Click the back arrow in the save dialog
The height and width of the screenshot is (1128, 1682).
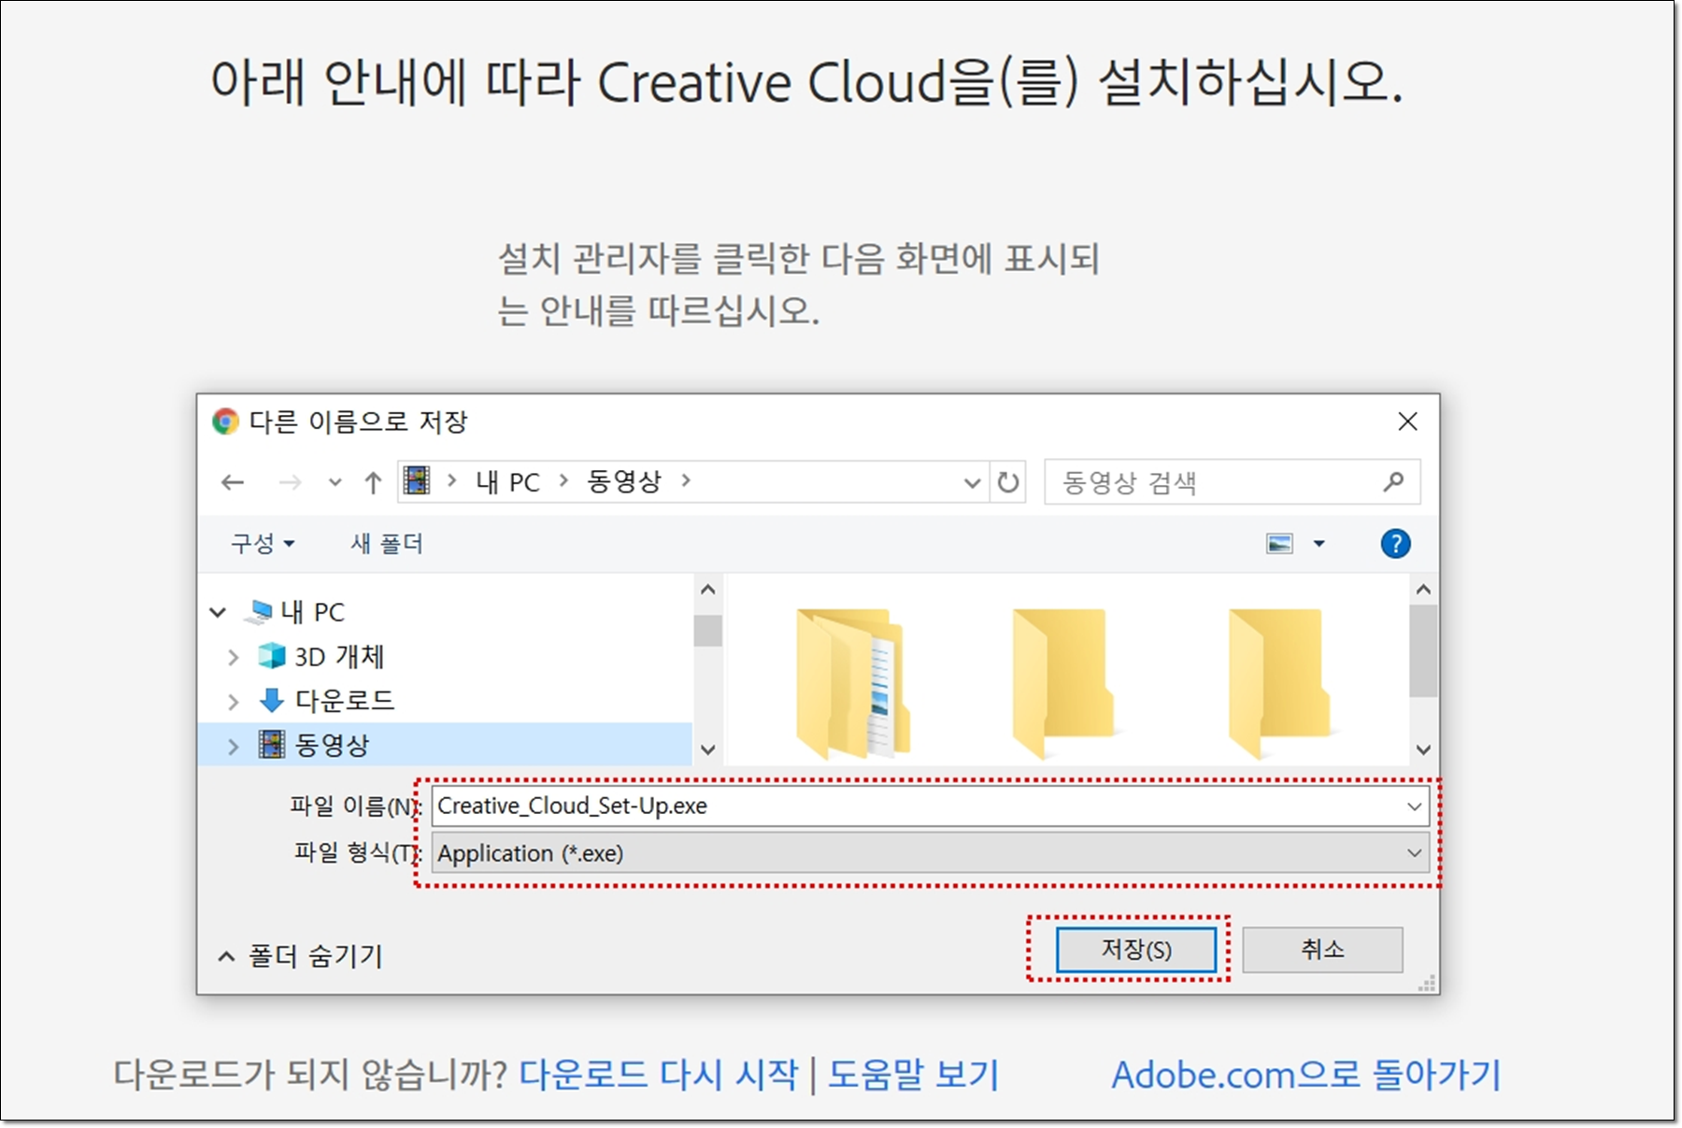233,482
